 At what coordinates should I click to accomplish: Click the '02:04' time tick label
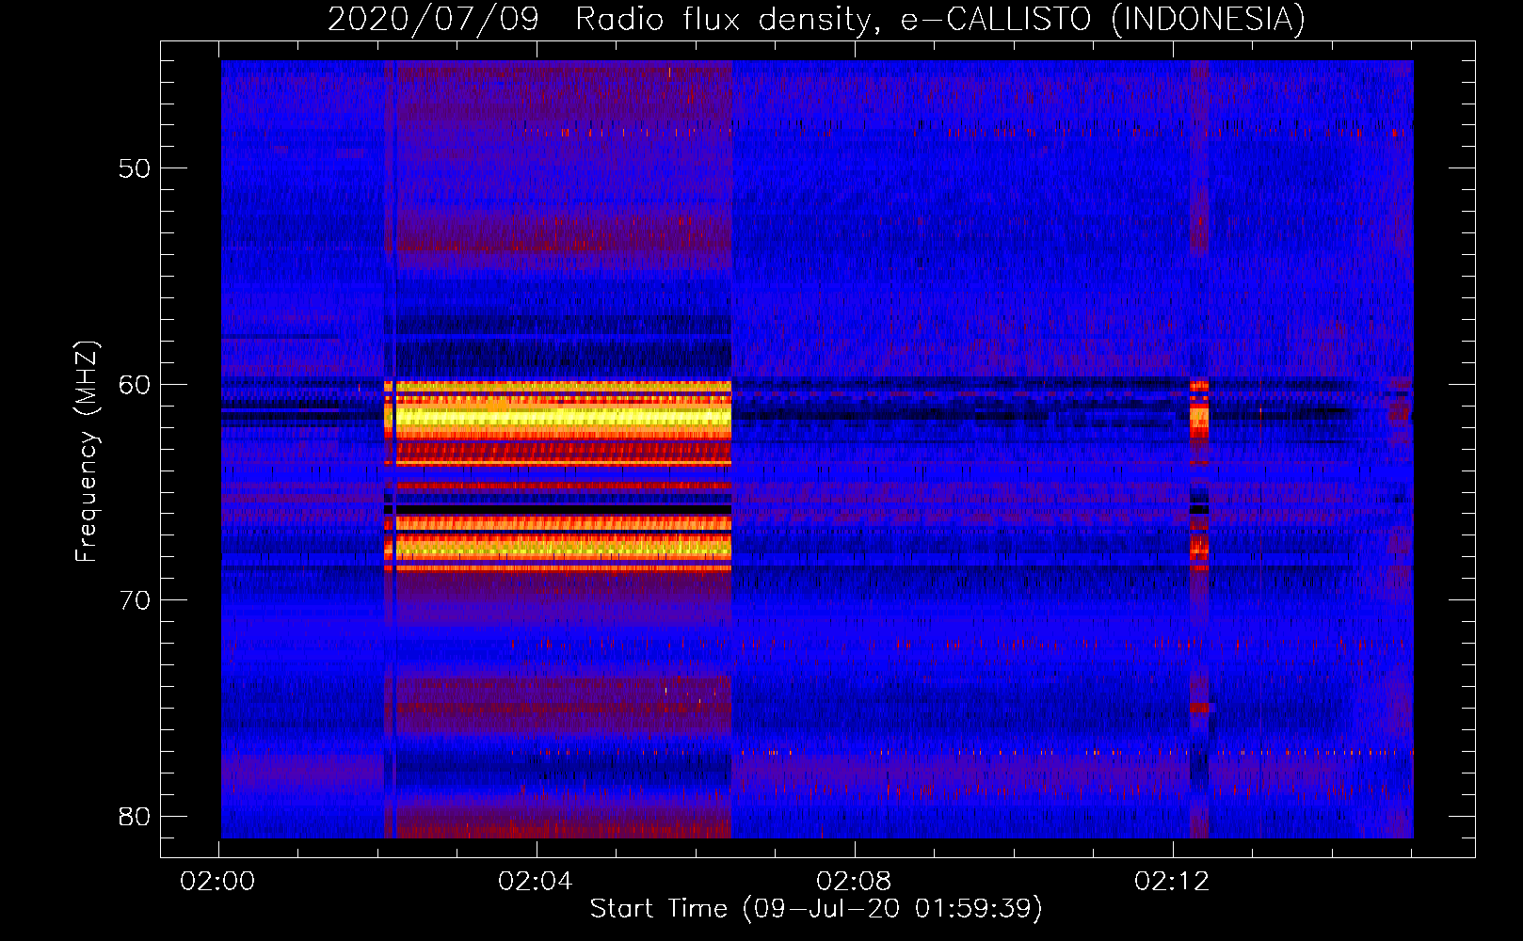[x=536, y=882]
